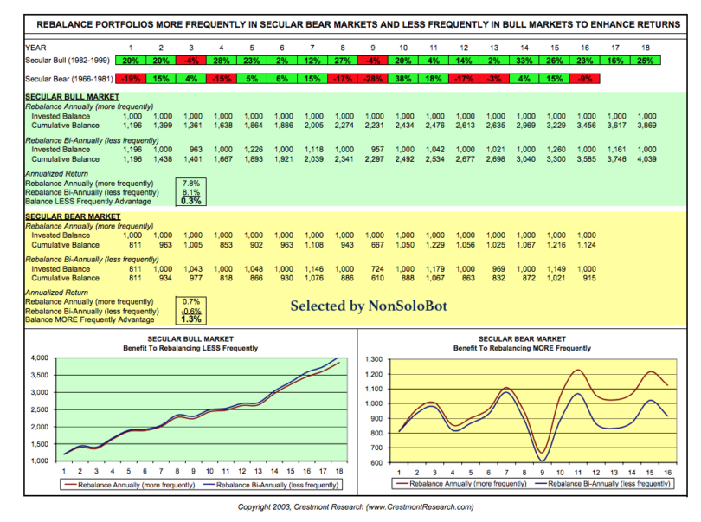Click the green 33% Secular Bull cell
This screenshot has width=701, height=522.
524,64
